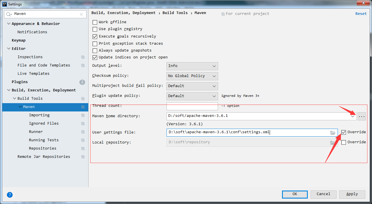This screenshot has height=204, width=372.
Task: Open the Plugins settings page
Action: (x=20, y=82)
